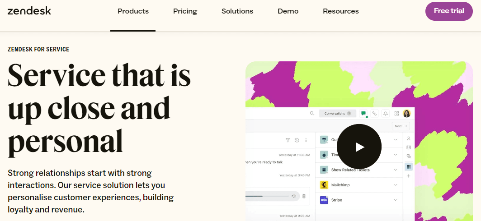Click the audio message progress slider
Image resolution: width=481 pixels, height=221 pixels.
pos(267,196)
